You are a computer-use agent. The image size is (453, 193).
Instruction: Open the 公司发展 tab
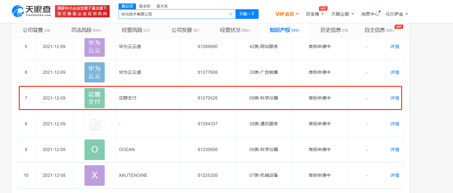(185, 30)
